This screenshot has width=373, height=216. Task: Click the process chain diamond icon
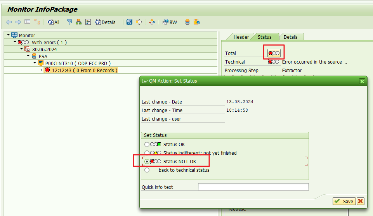(152, 22)
